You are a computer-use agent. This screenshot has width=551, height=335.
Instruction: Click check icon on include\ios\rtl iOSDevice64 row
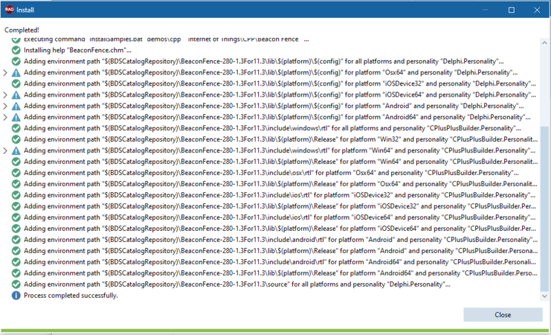coord(16,218)
